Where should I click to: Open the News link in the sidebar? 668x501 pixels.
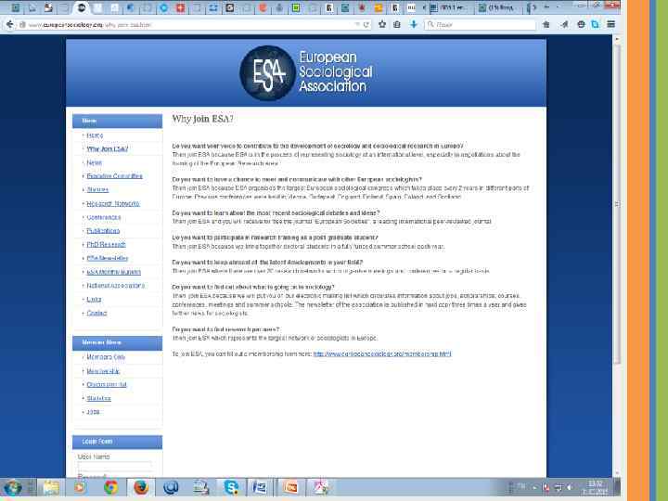point(94,162)
